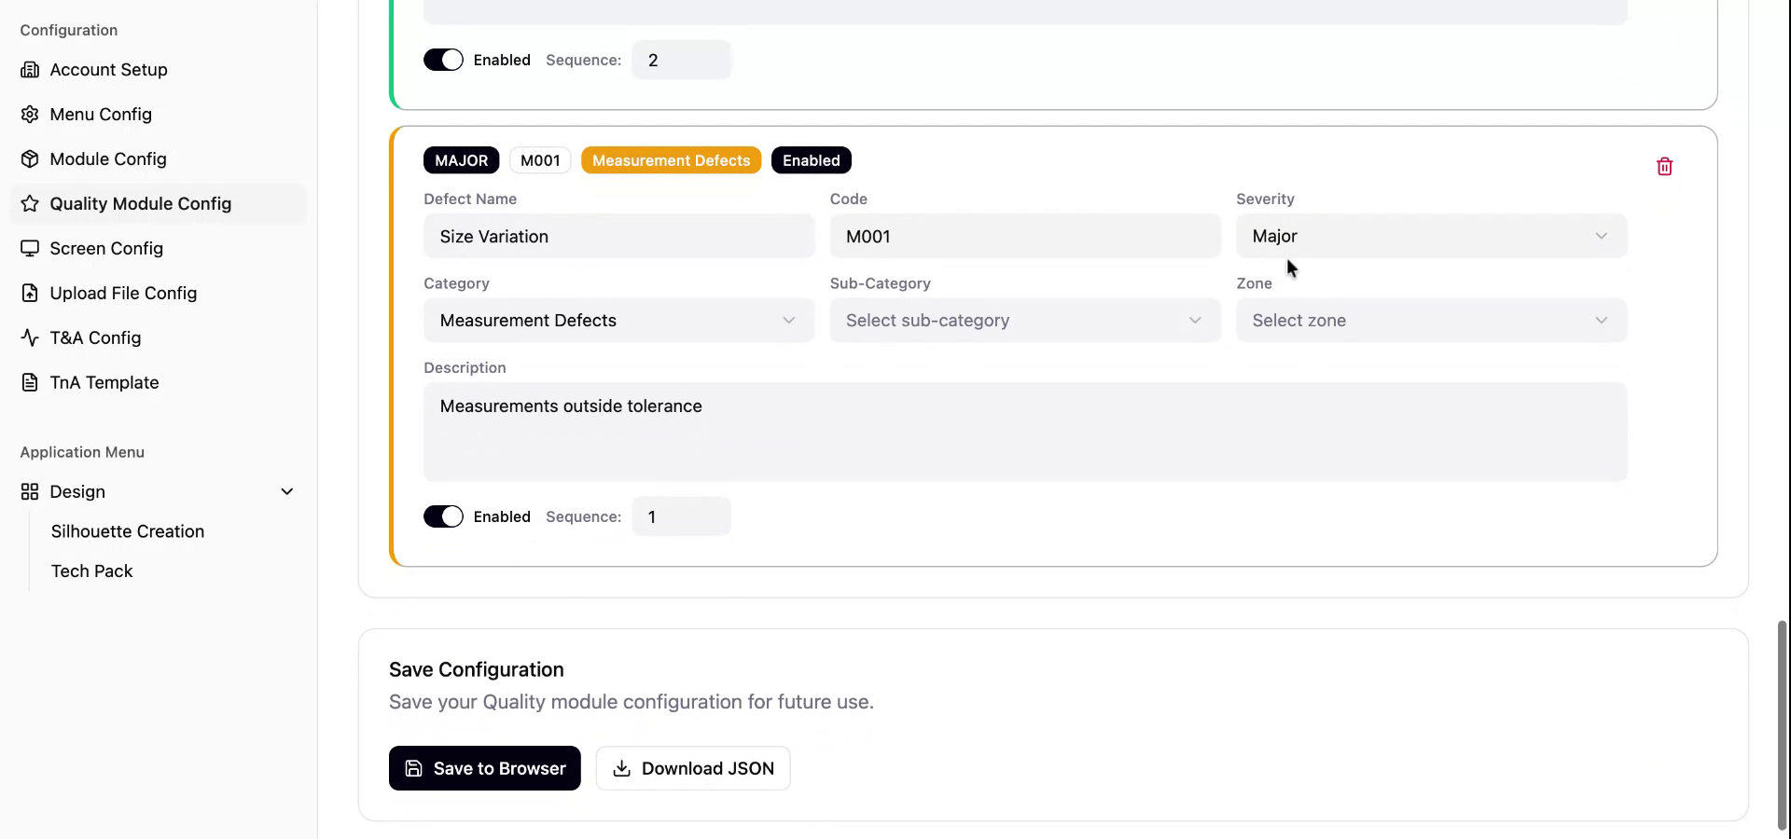The image size is (1791, 839).
Task: Toggle Enabled switch for Size Variation defect
Action: [x=443, y=516]
